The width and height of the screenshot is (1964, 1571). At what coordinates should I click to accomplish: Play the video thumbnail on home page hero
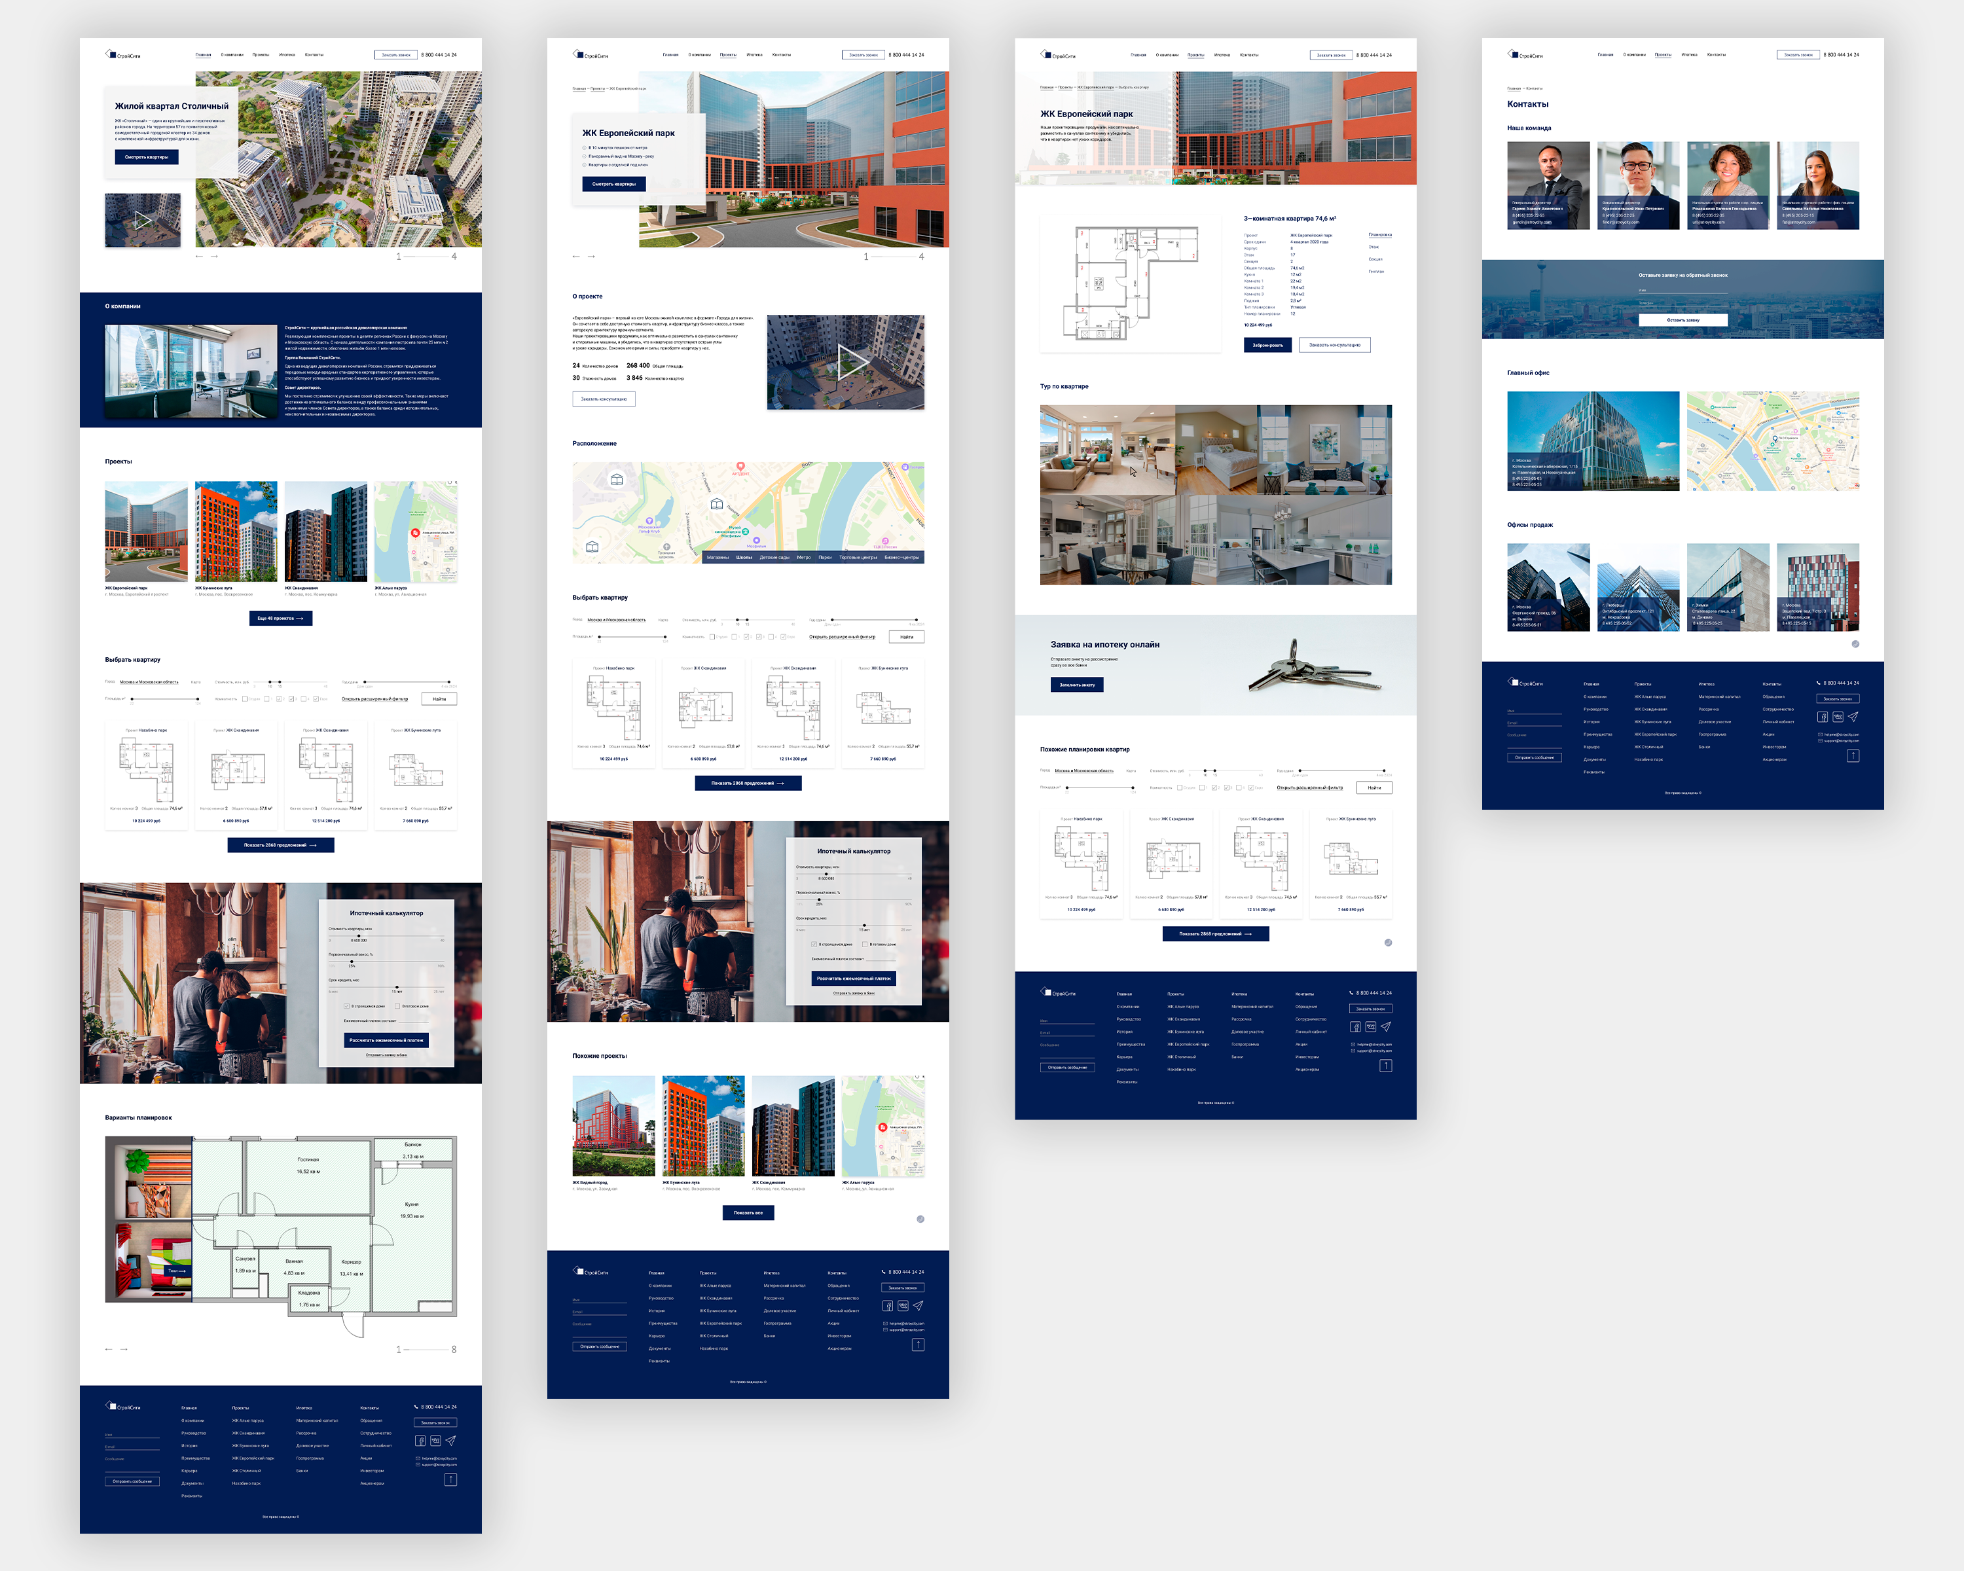point(143,219)
